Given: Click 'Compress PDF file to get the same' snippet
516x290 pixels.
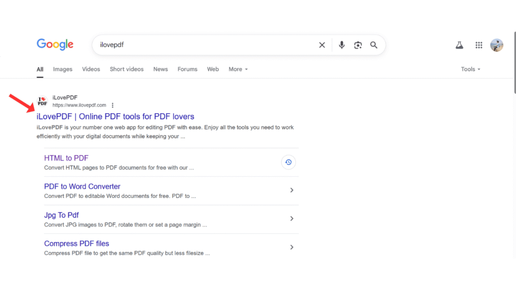Looking at the screenshot, I should click(x=126, y=253).
